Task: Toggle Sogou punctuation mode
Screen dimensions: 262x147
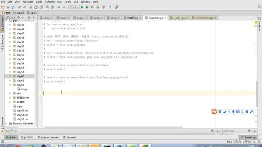Action: [229, 112]
